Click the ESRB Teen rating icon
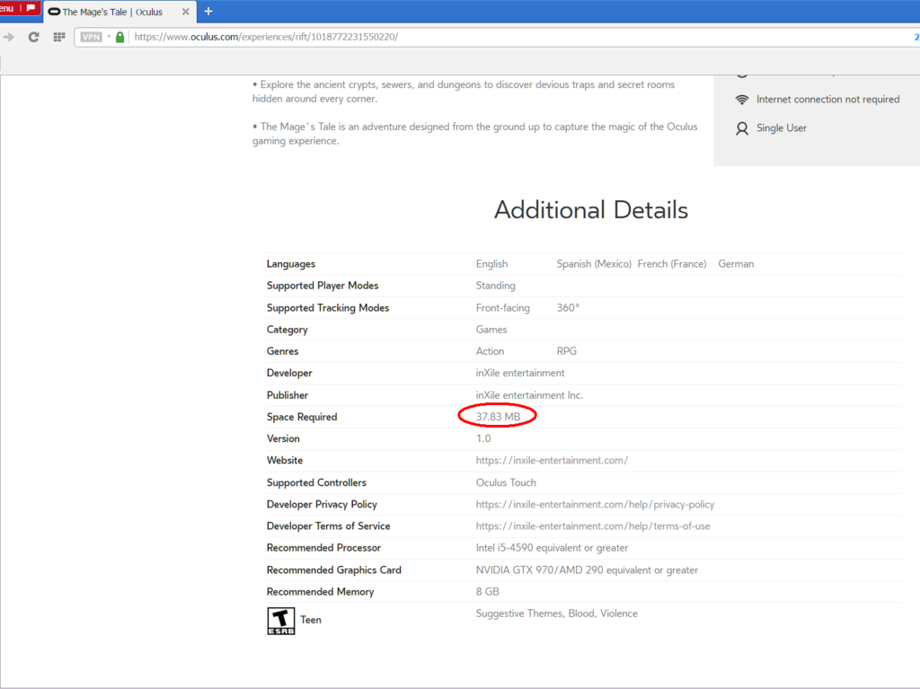920x689 pixels. point(281,621)
